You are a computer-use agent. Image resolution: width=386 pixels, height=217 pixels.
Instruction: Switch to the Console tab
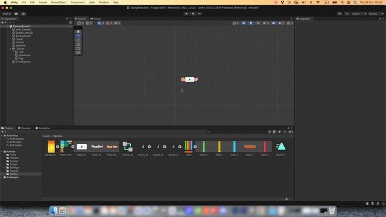click(x=24, y=128)
